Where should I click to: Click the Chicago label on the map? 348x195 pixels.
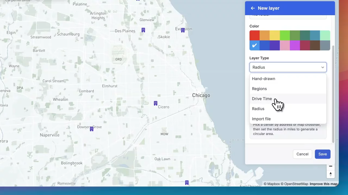point(201,95)
